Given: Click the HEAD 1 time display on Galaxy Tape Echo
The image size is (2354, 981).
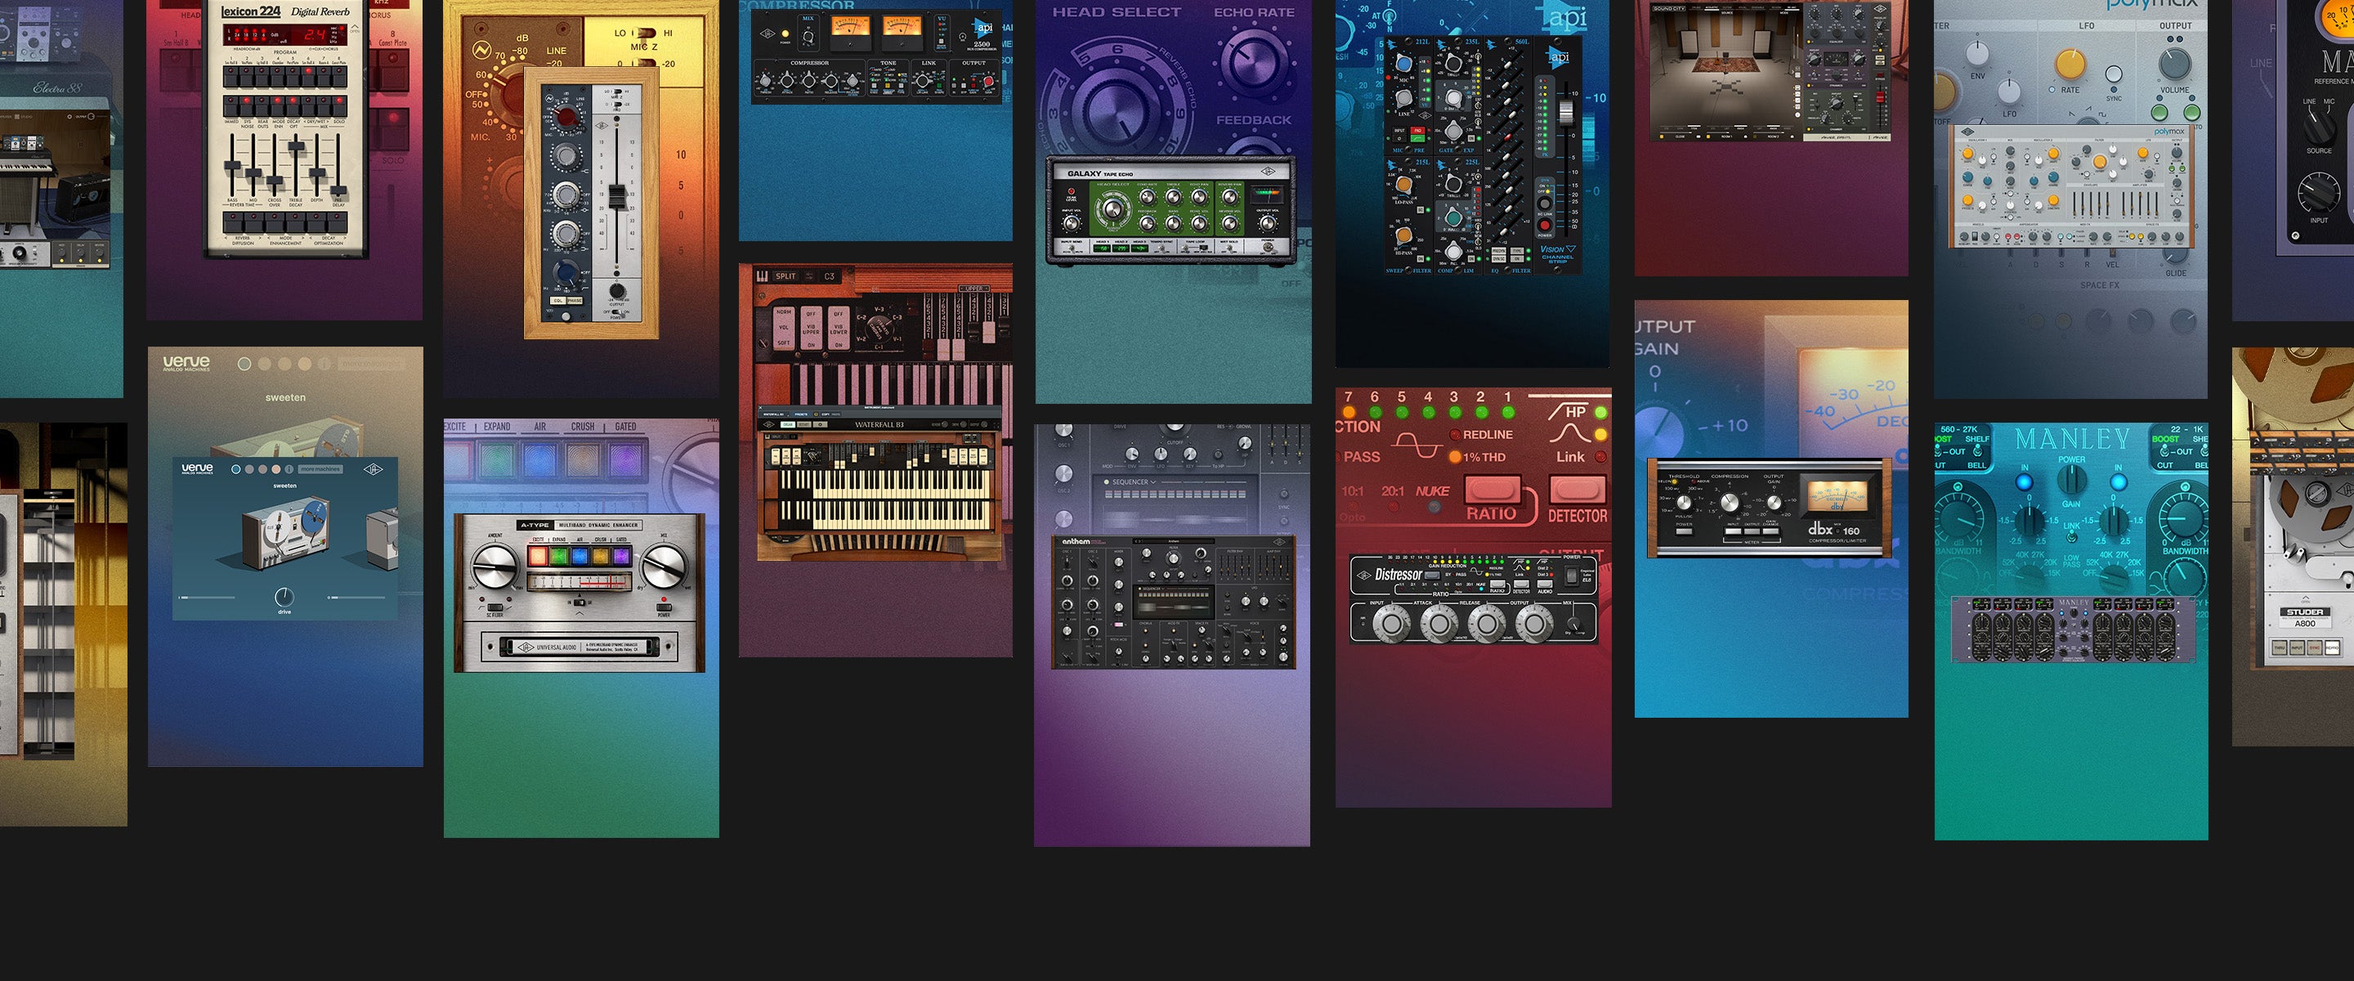Looking at the screenshot, I should coord(1101,250).
